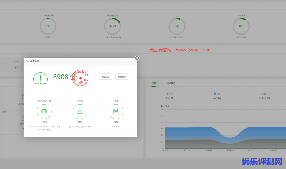Close the 宝塔跑分 dialog

tap(137, 58)
